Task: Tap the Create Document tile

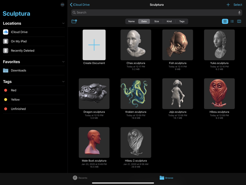Action: click(x=94, y=45)
